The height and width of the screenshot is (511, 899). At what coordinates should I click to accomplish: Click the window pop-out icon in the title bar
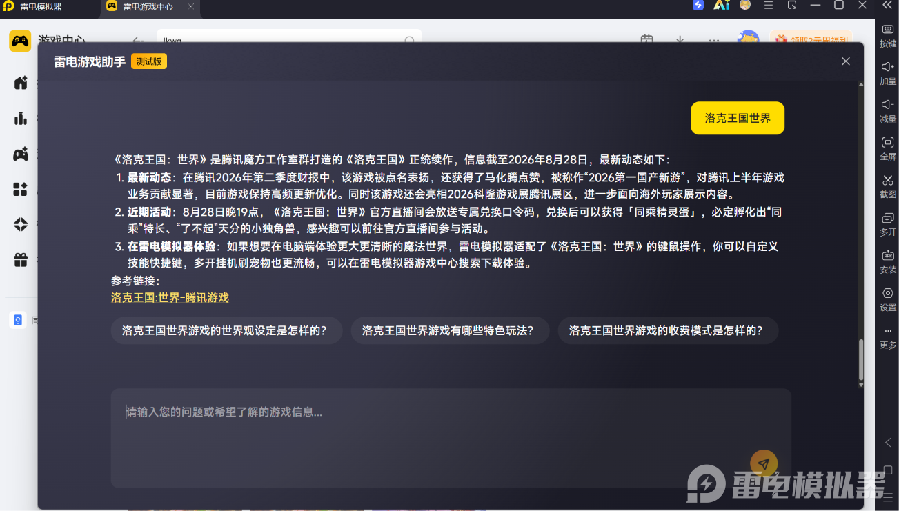[x=792, y=6]
